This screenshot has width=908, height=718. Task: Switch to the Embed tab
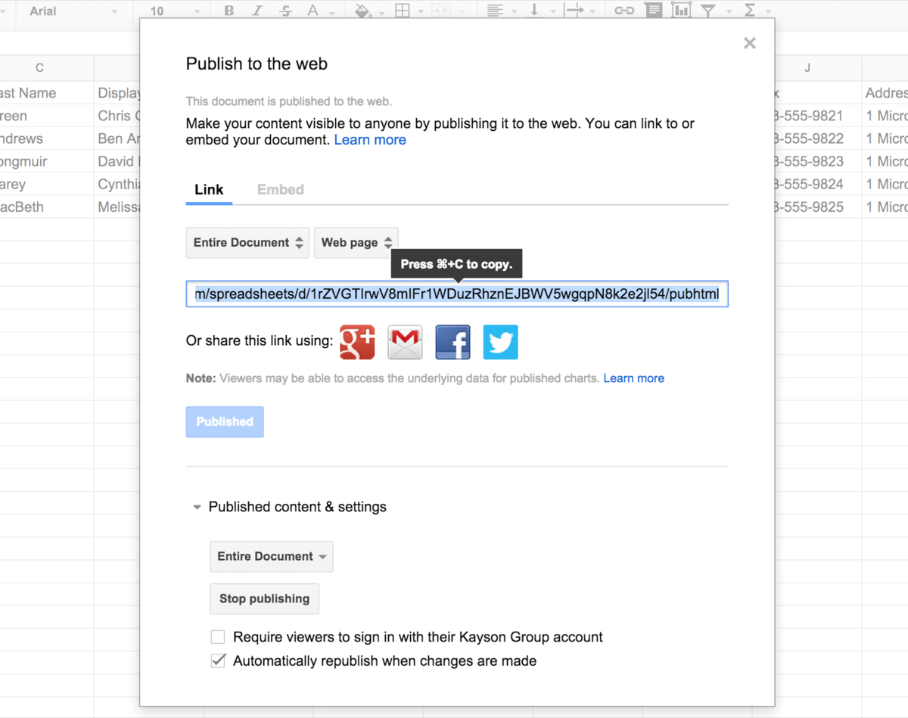[280, 190]
